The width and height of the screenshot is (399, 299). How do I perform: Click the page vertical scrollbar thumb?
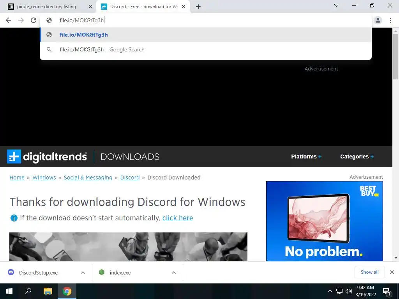coord(395,57)
